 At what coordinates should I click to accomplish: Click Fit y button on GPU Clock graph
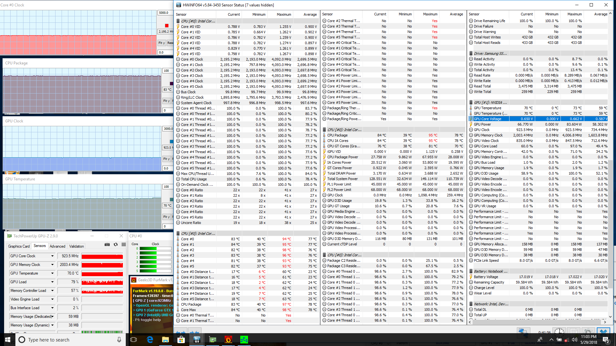[166, 159]
